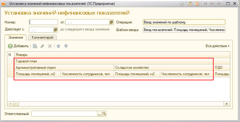
Task: Click the scroll-left arrow beside the start arrow
Action: point(16,104)
